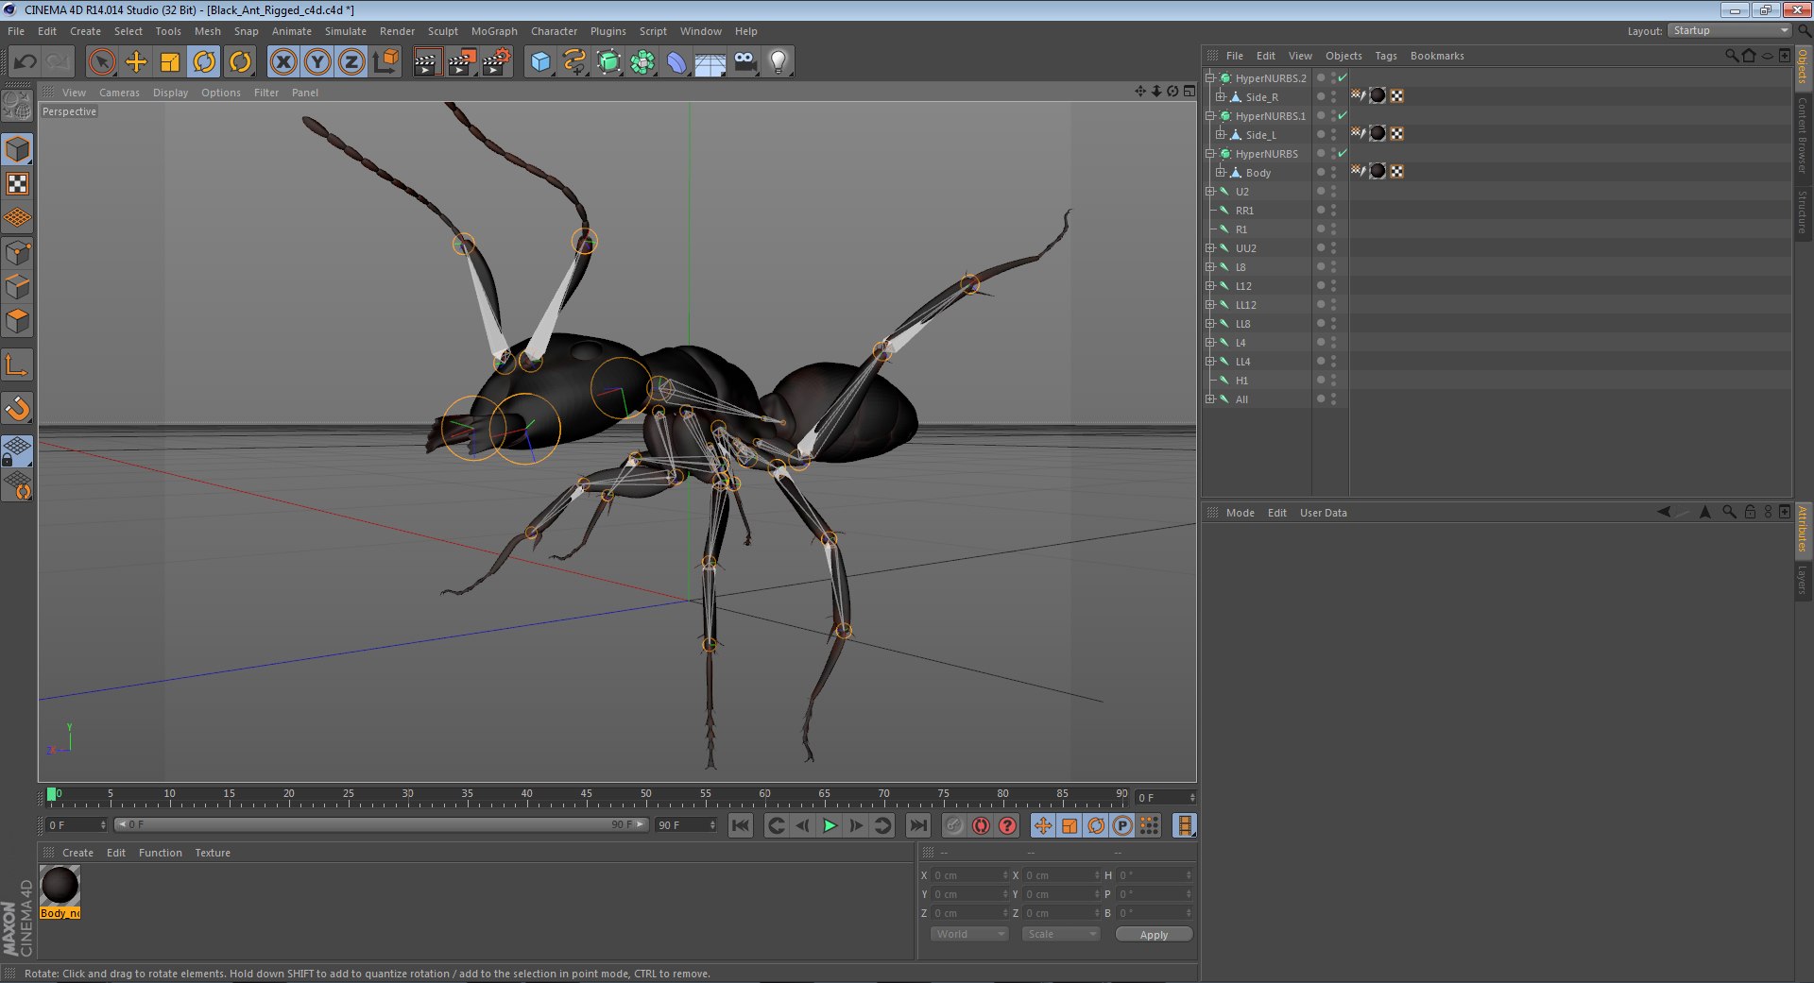Open the Simulate menu

tap(346, 31)
